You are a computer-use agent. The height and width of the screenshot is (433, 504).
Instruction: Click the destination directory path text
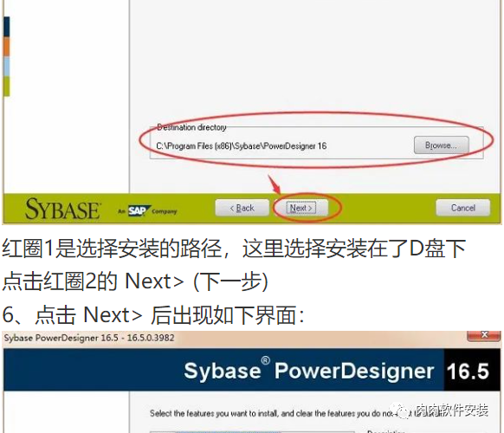[242, 146]
